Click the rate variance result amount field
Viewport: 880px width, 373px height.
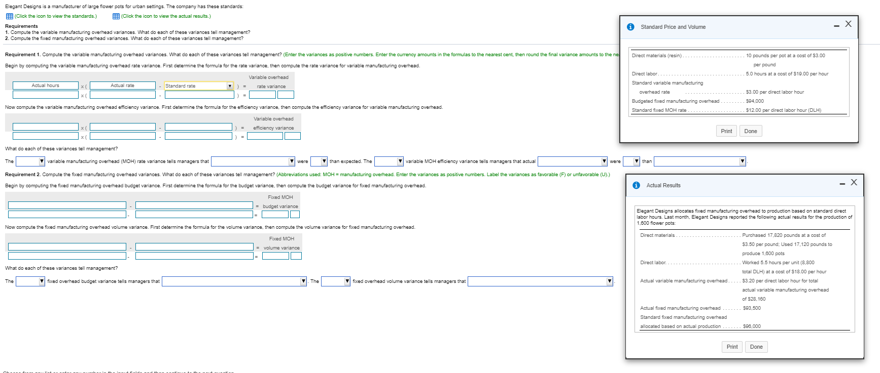262,95
